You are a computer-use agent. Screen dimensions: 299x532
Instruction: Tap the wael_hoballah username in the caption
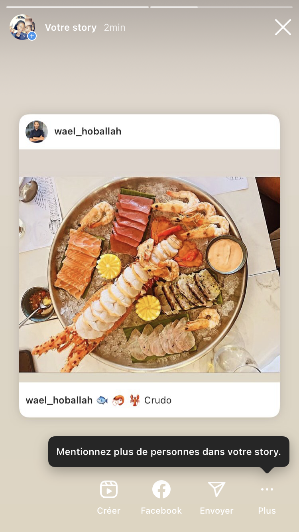pyautogui.click(x=59, y=400)
